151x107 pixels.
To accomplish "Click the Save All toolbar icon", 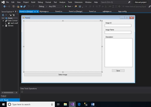I will pyautogui.click(x=24, y=6).
